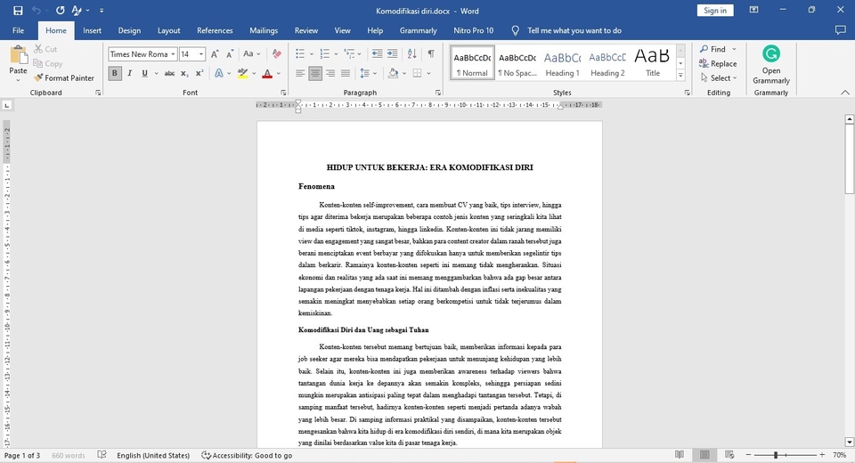Toggle center alignment

point(315,73)
